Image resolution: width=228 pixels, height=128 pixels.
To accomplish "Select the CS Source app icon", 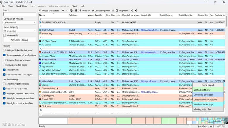I will 40,106.
